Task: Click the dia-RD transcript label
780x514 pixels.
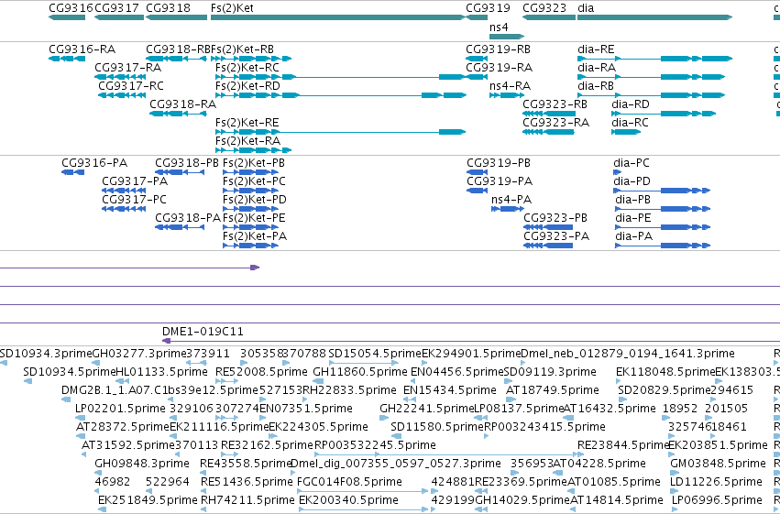Action: [631, 104]
